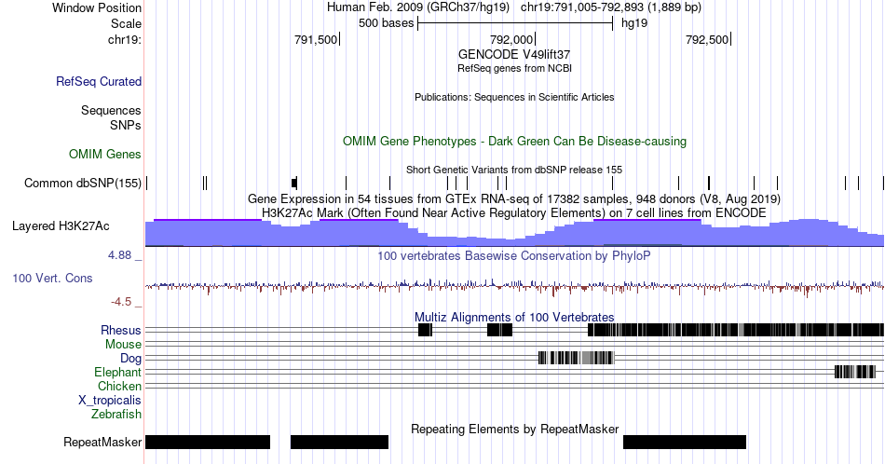885x464 pixels.
Task: Open the OMIM Genes track label
Action: 105,154
